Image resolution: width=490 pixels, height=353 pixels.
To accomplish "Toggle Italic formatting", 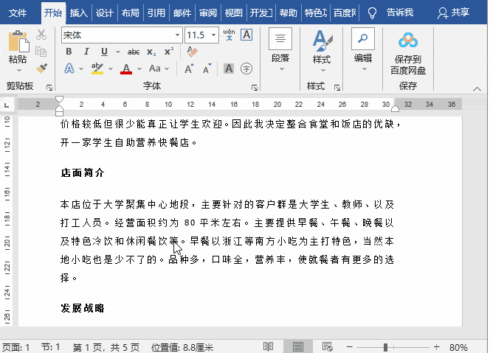I will point(86,52).
